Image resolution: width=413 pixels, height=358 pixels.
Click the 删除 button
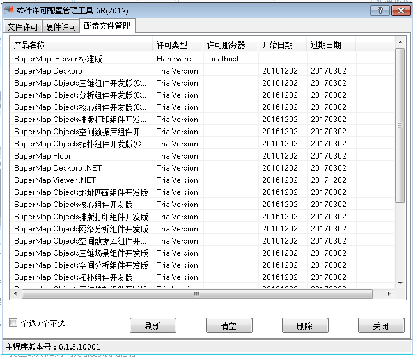[305, 325]
